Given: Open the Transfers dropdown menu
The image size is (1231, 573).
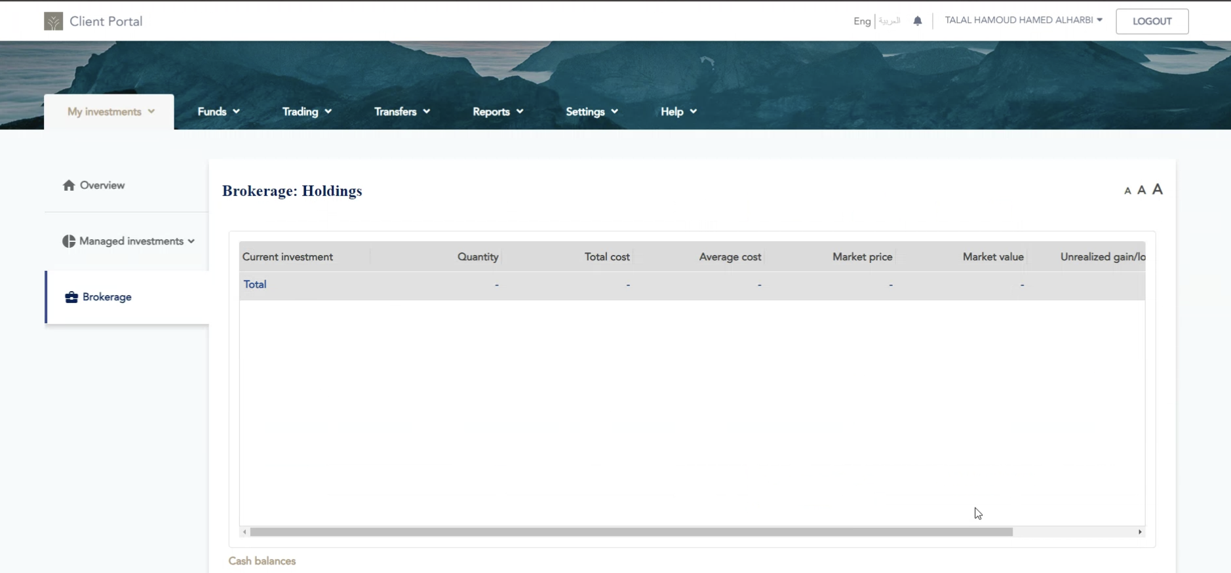Looking at the screenshot, I should coord(401,111).
